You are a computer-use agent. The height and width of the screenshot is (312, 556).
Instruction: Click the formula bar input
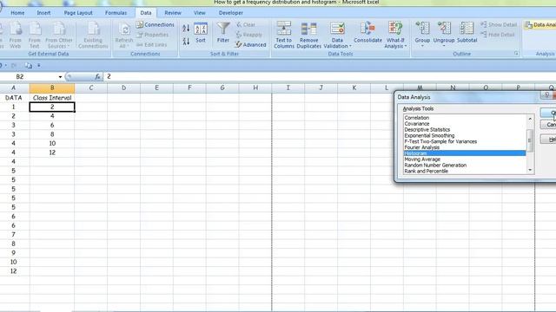330,77
